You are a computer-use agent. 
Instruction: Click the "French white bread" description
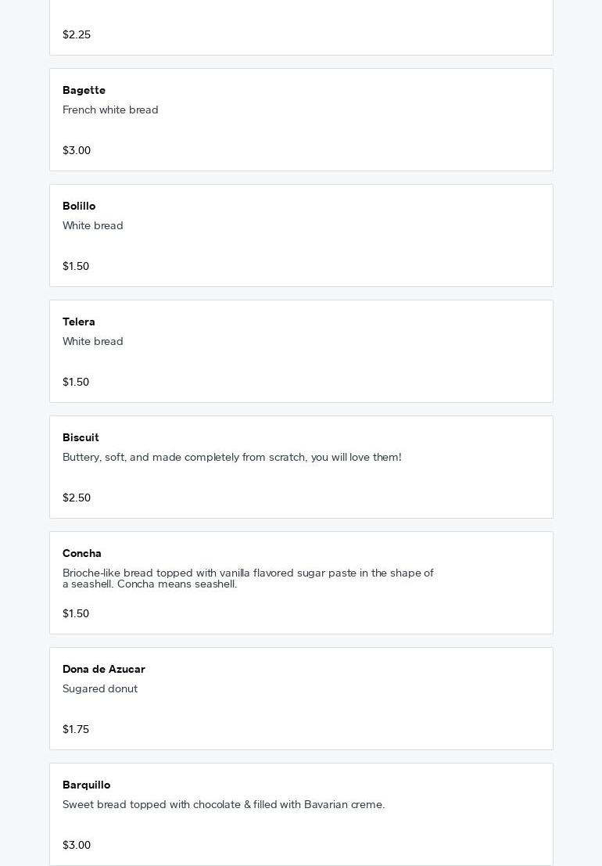pos(110,110)
